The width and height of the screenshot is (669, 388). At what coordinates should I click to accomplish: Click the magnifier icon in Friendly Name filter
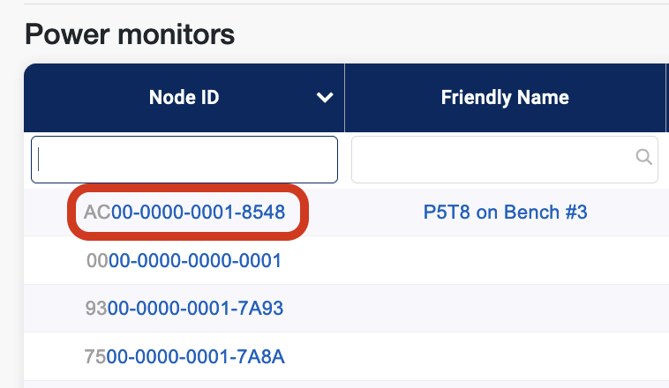(x=643, y=158)
